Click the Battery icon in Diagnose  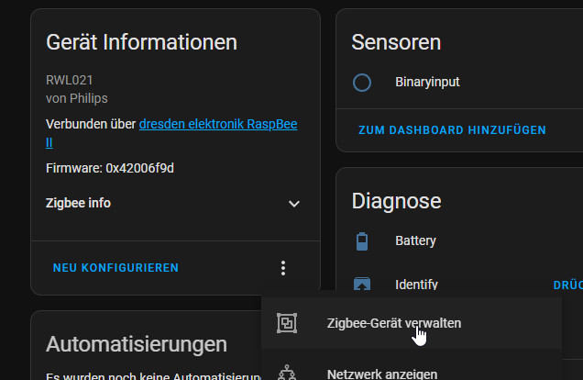362,241
